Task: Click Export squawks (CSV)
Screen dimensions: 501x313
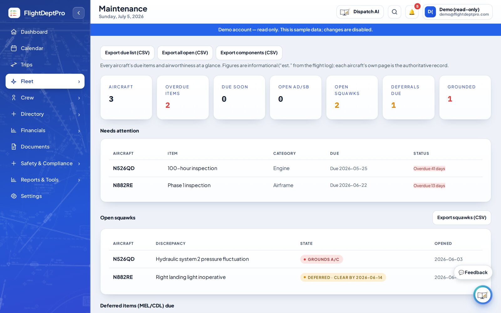Action: coord(462,218)
